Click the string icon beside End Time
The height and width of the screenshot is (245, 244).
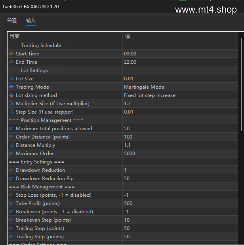[x=11, y=62]
